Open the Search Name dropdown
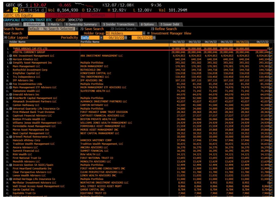The height and width of the screenshot is (200, 278). point(78,29)
